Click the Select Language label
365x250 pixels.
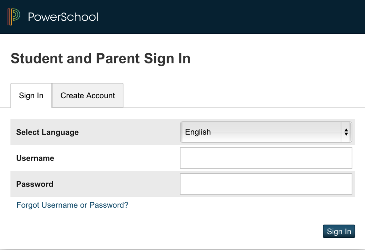point(47,132)
